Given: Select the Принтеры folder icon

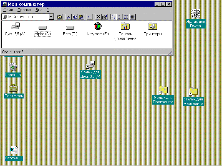Looking at the screenshot, I should click(x=152, y=26).
